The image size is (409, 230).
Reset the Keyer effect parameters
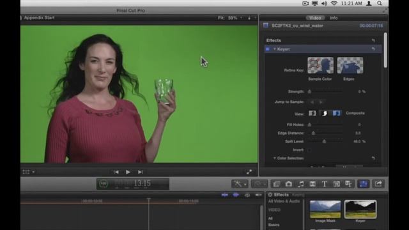pos(373,49)
